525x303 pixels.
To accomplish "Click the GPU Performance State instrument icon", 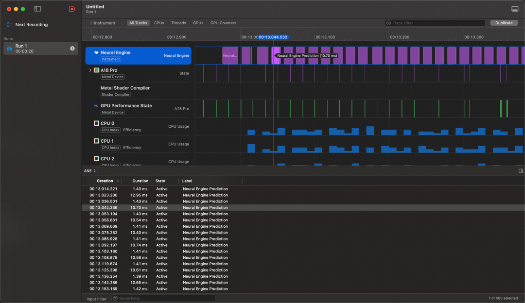I will pos(95,105).
